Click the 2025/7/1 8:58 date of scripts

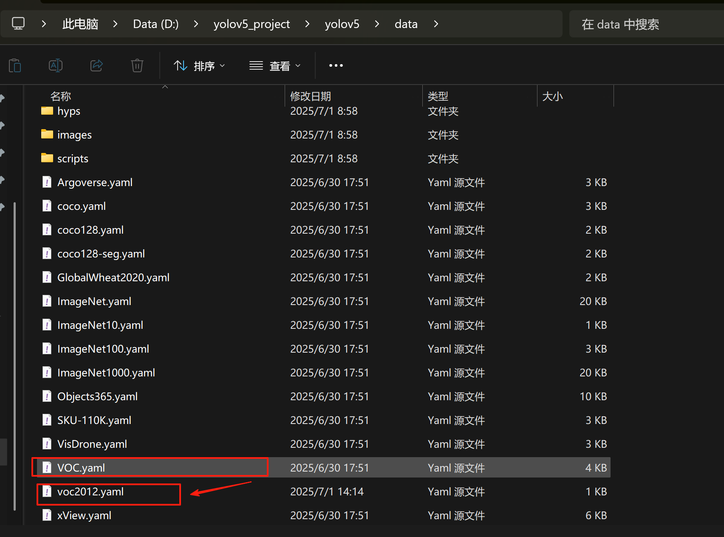(324, 158)
